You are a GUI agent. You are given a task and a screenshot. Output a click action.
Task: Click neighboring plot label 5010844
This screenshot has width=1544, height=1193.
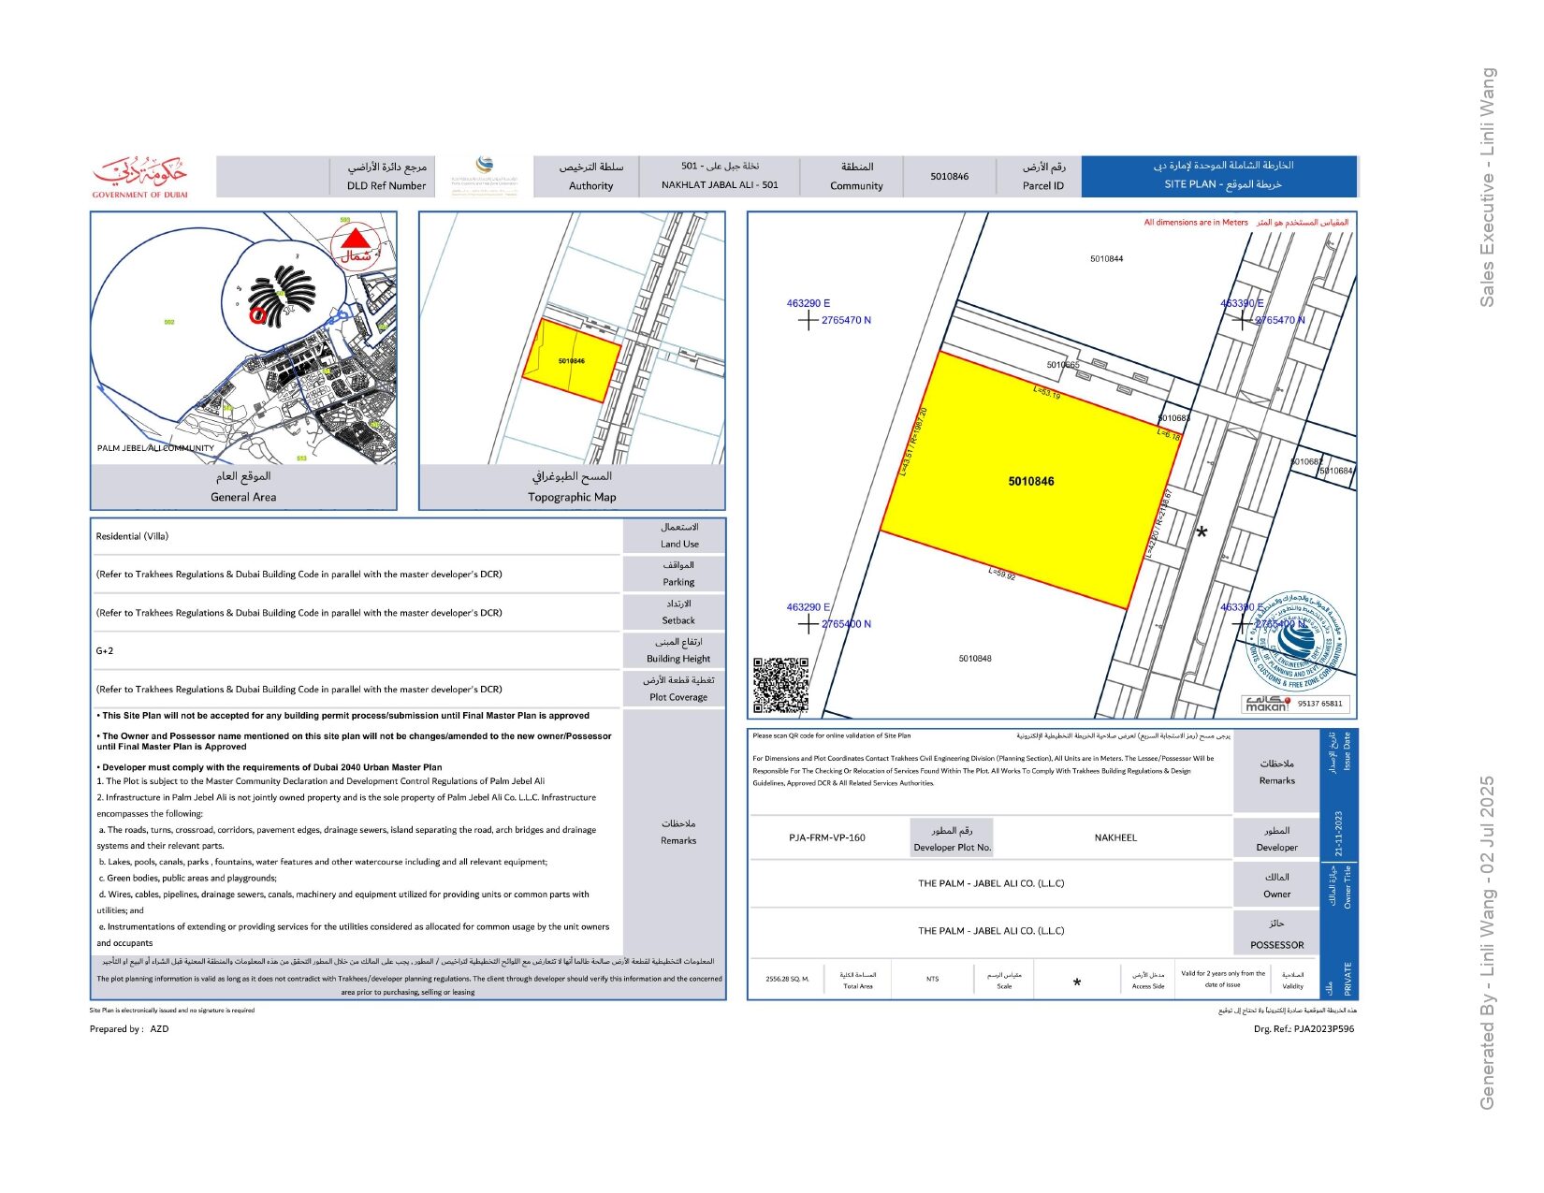click(1107, 259)
